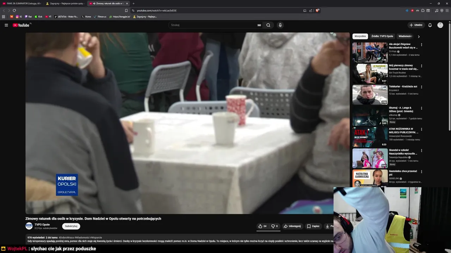Open Skandal w szkole! video title
Image resolution: width=451 pixels, height=253 pixels.
[x=403, y=152]
